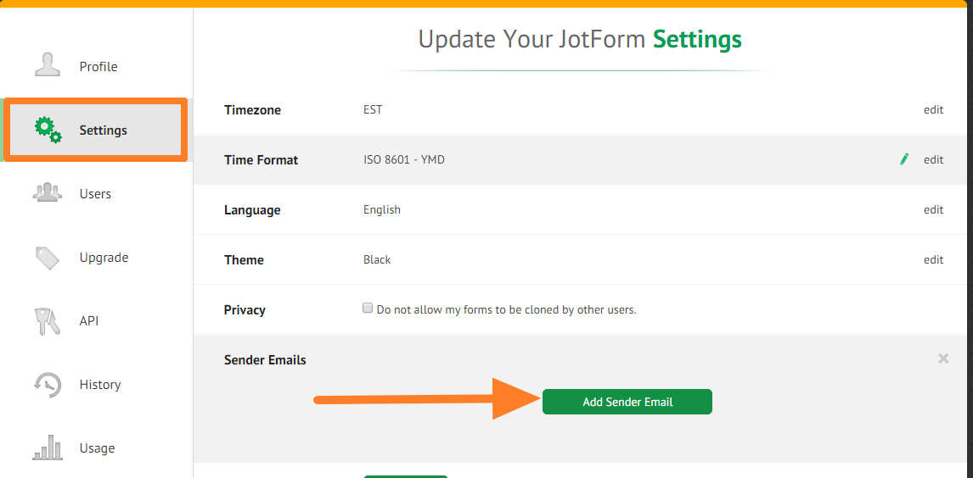Click the History clock icon

point(48,384)
